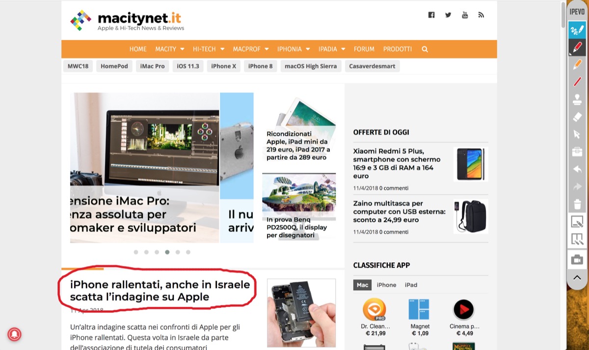Expand the IPADIA dropdown menu
Screen dimensions: 589x350
[332, 49]
